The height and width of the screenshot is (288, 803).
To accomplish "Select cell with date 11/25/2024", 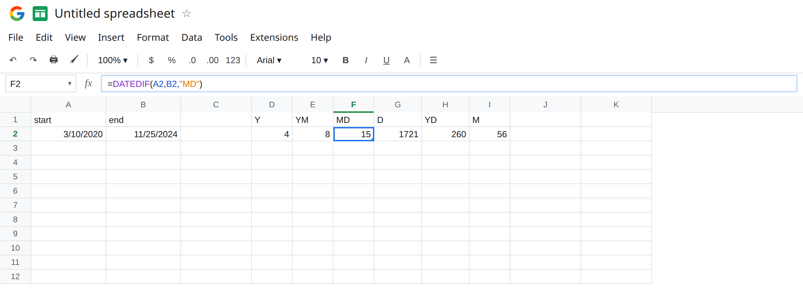I will [143, 134].
